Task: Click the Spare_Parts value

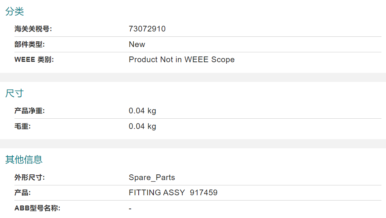Action: pos(152,177)
